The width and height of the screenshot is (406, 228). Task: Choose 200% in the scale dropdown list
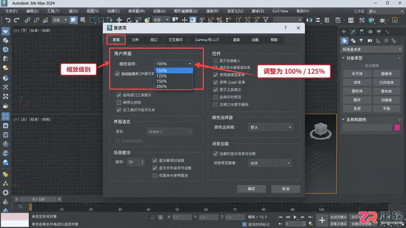coord(174,87)
